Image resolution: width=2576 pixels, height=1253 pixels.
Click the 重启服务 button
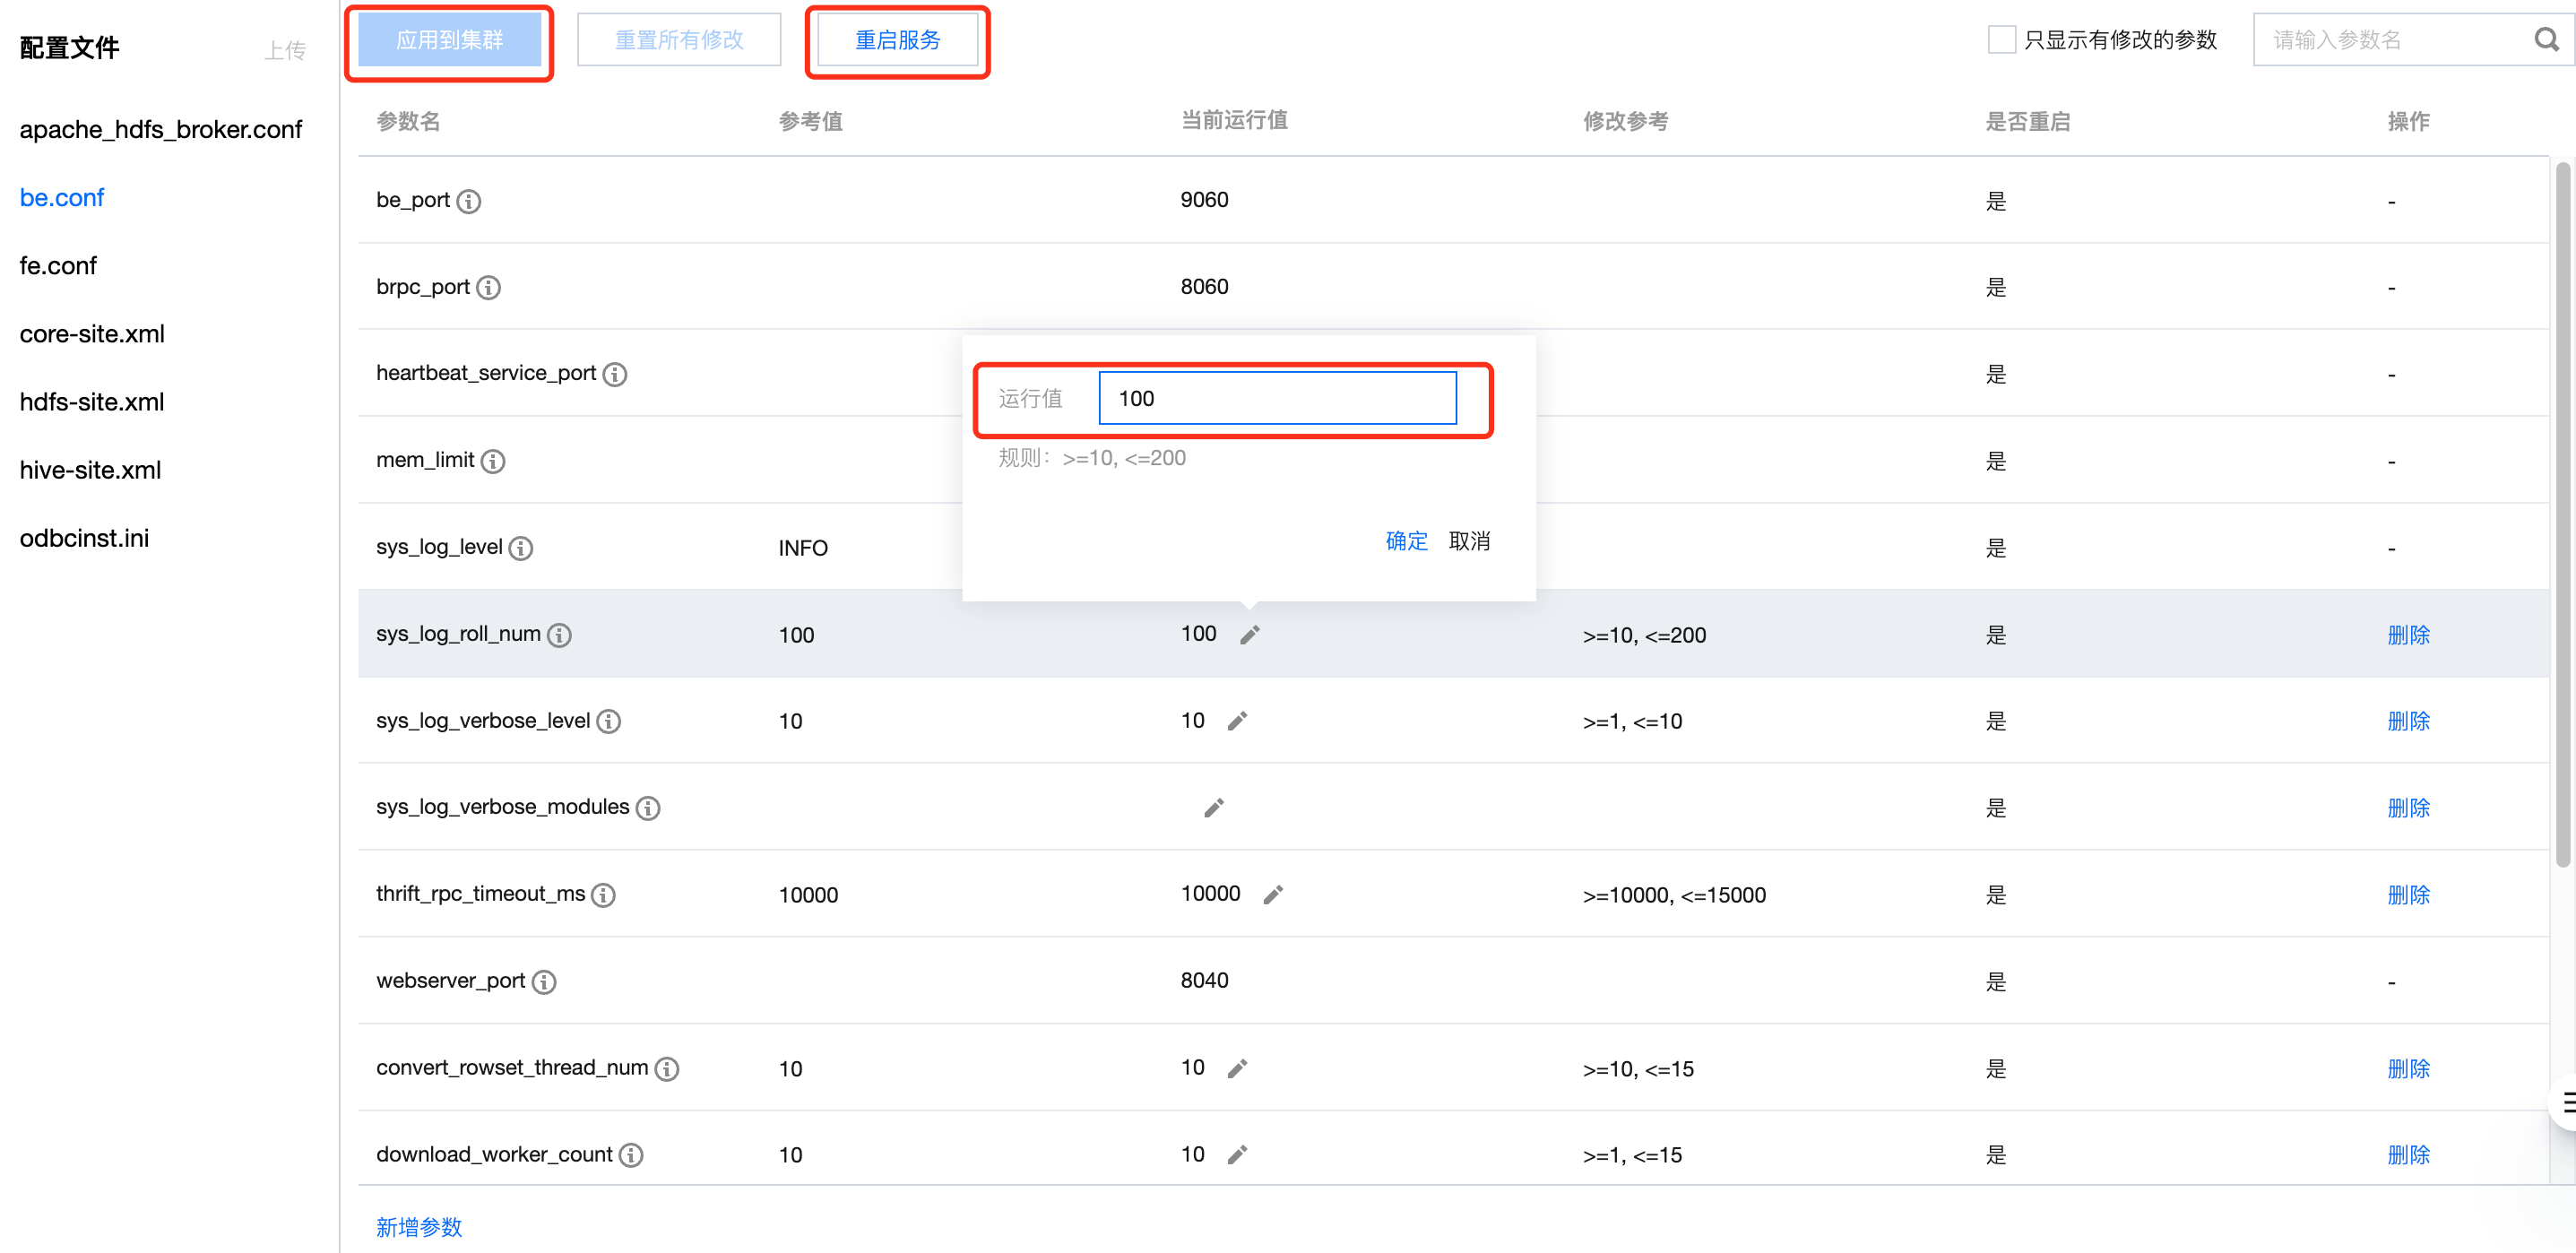897,40
